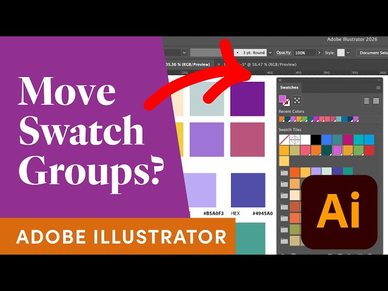This screenshot has height=291, width=388.
Task: Click the 100% Opacity input field
Action: [304, 53]
